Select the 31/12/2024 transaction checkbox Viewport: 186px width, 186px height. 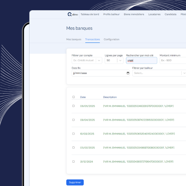coord(73,161)
